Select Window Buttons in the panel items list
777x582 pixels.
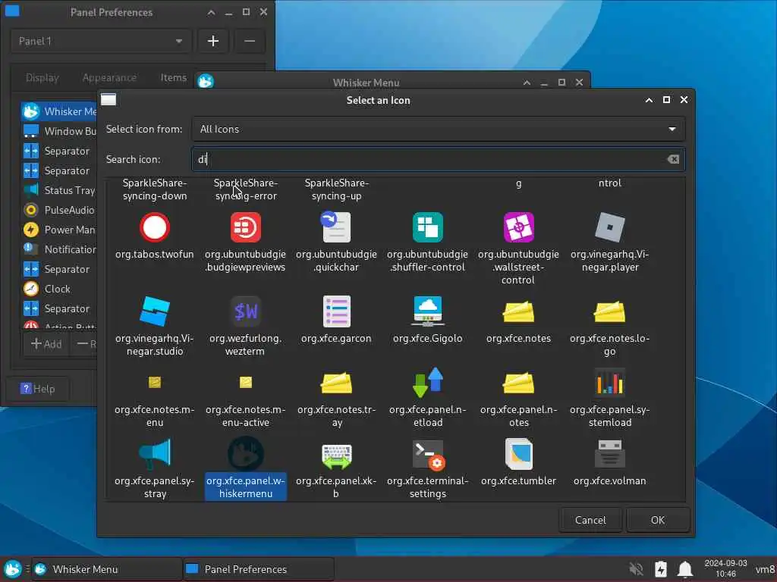(59, 131)
